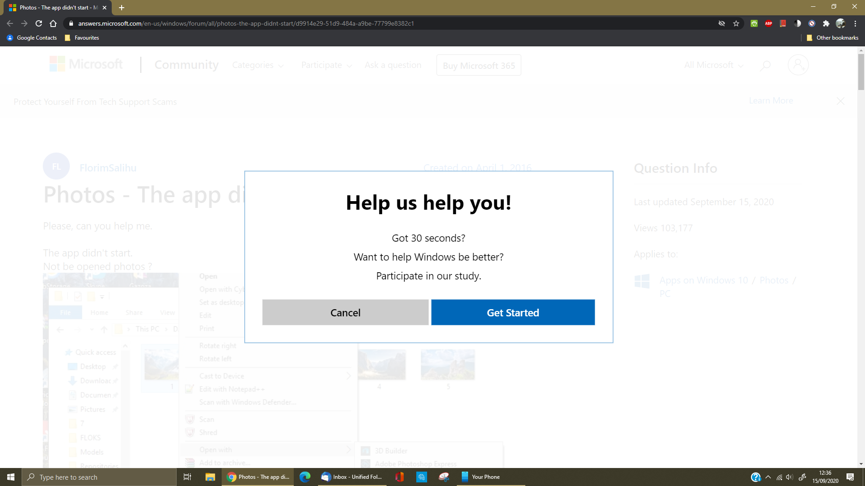Screen dimensions: 865x486
Task: Open Task View from the taskbar
Action: (187, 477)
